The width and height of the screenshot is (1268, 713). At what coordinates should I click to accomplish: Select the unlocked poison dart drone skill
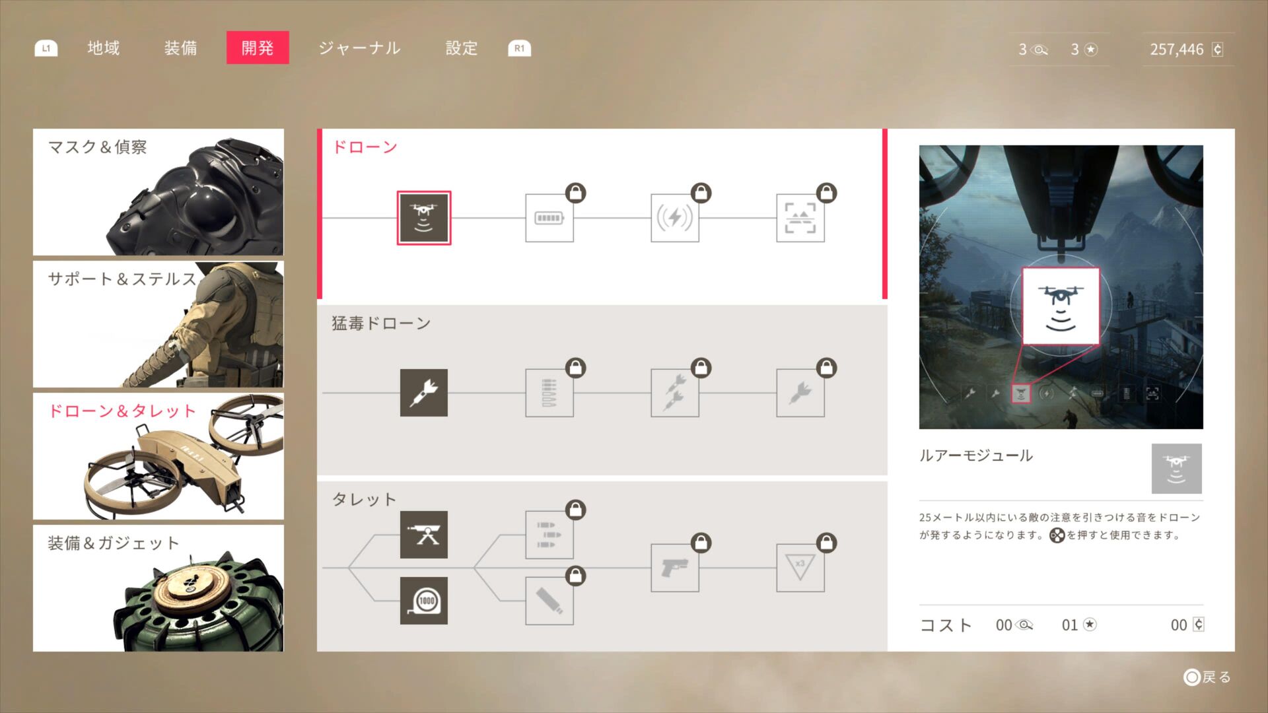click(424, 393)
